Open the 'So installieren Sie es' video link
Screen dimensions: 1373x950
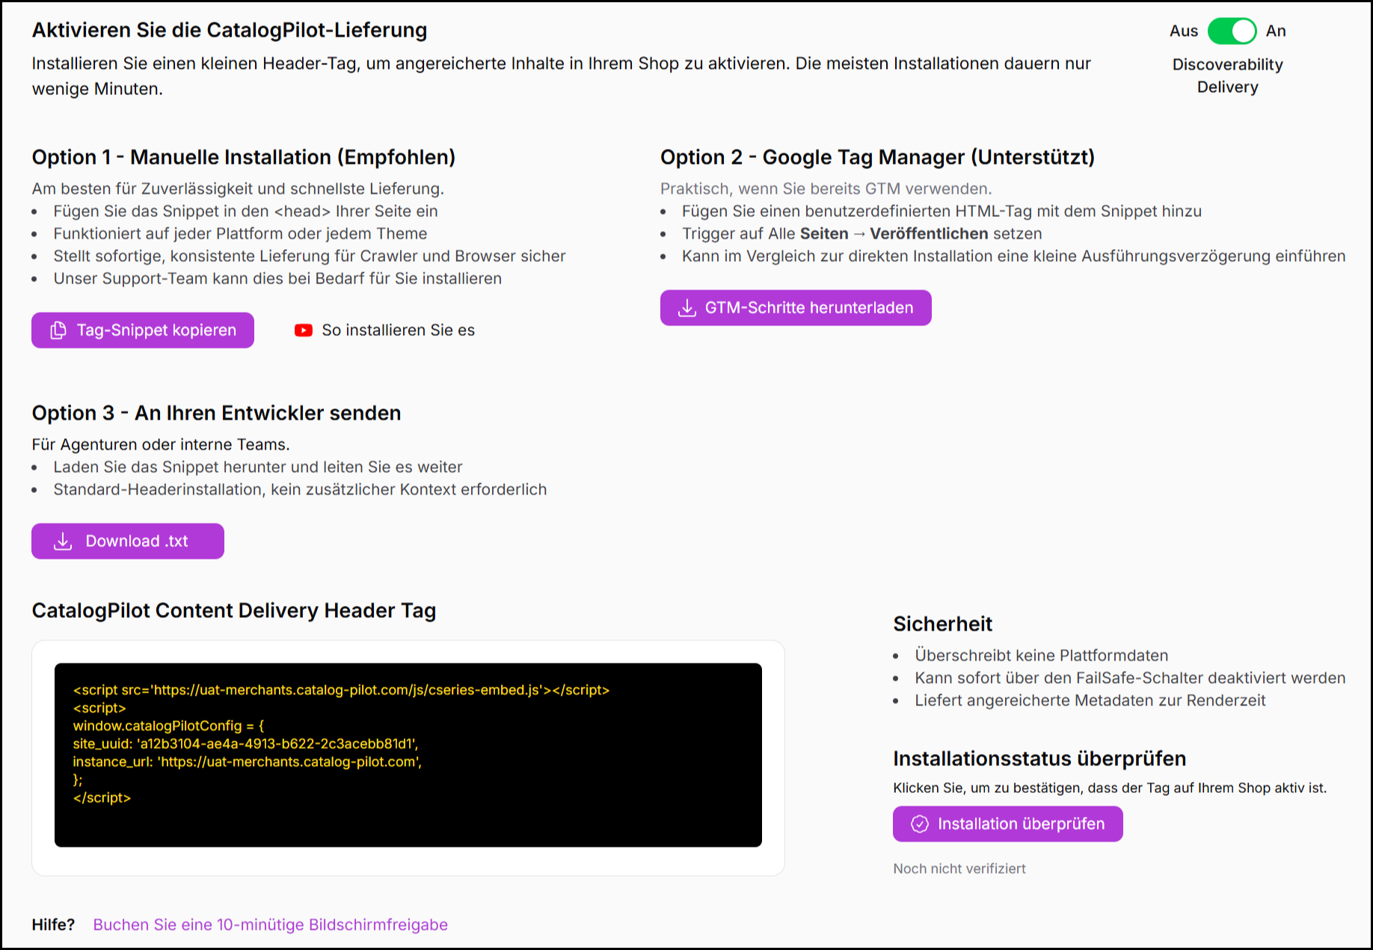pyautogui.click(x=398, y=331)
